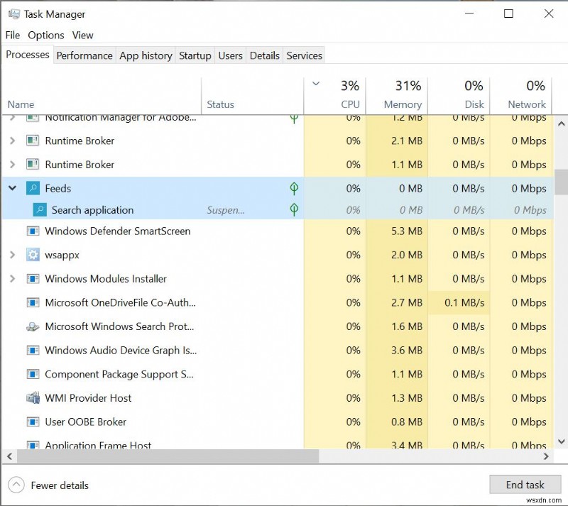The width and height of the screenshot is (568, 506).
Task: Expand the Windows Modules Installer group
Action: coord(12,279)
